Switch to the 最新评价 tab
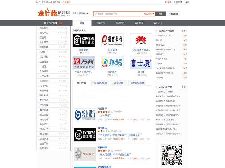This screenshot has width=225, height=168. tap(119, 83)
